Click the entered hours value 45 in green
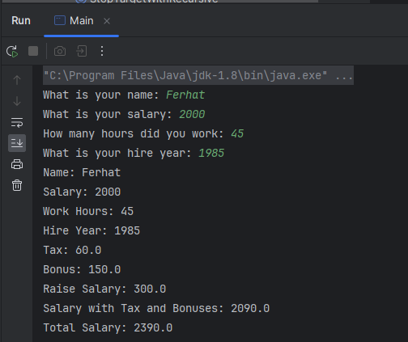 [237, 133]
